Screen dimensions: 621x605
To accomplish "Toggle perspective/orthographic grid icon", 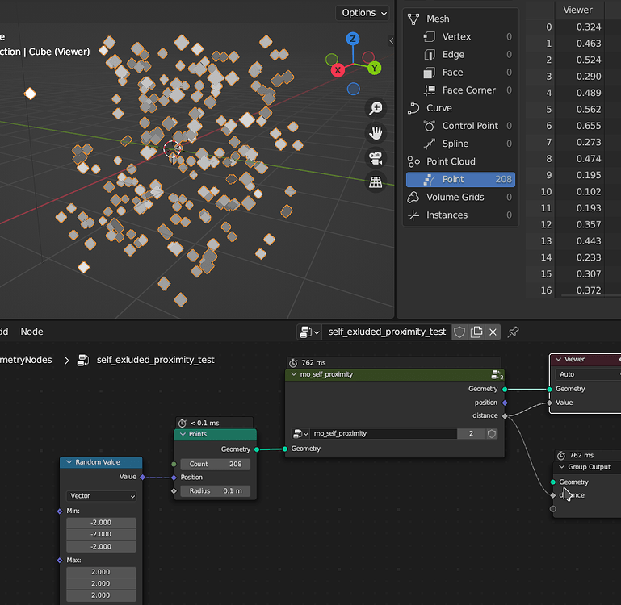I will 376,182.
